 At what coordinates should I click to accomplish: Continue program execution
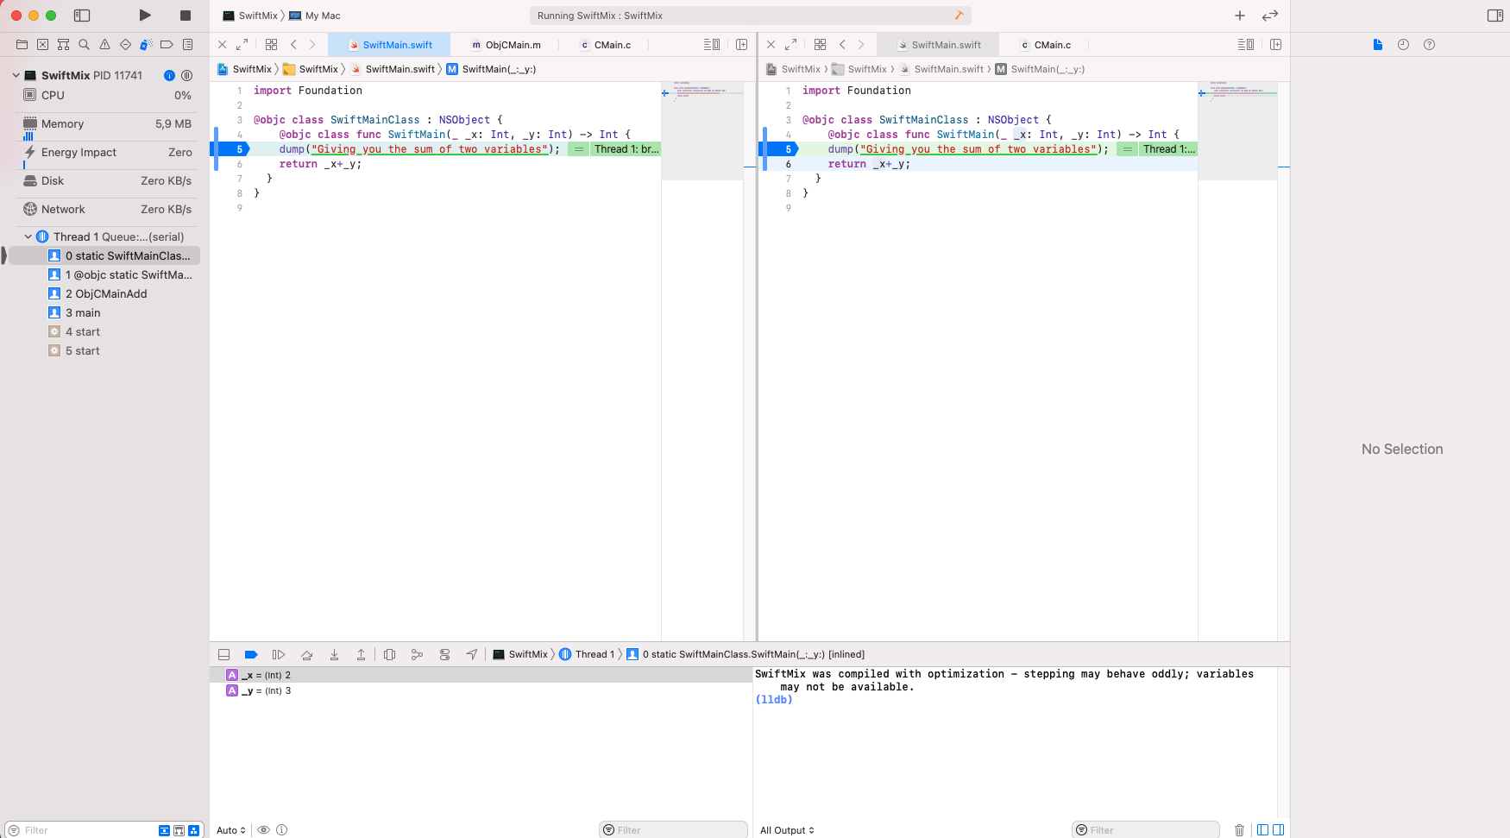click(x=279, y=654)
